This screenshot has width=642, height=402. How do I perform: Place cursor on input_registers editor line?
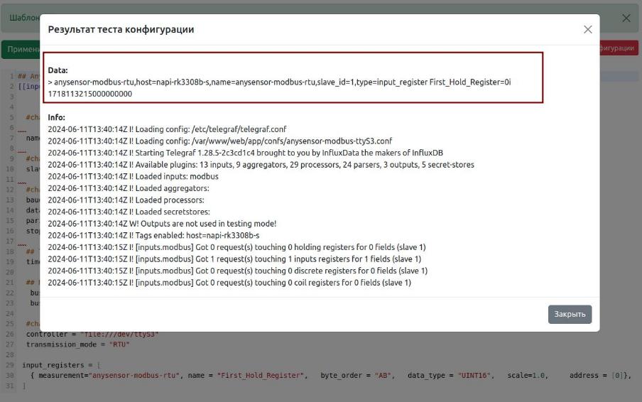[x=57, y=364]
